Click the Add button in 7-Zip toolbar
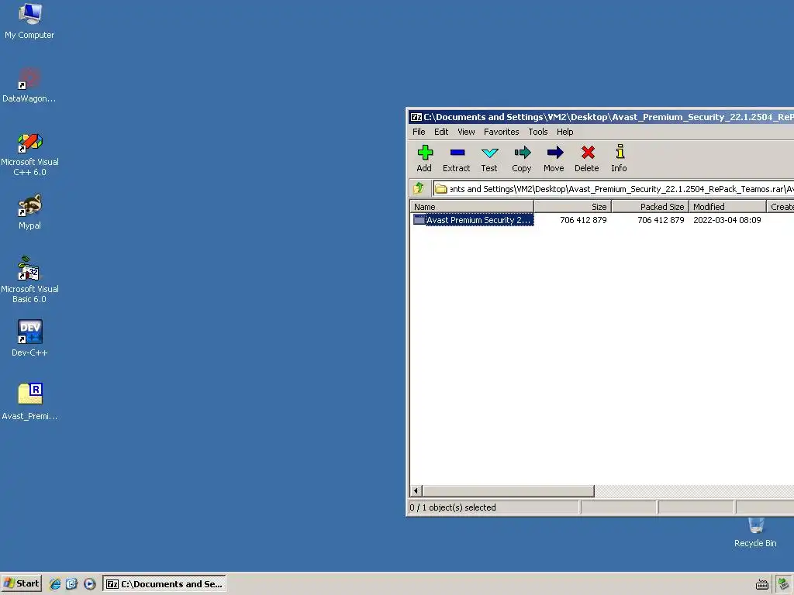Screen dimensions: 794x595 point(424,158)
